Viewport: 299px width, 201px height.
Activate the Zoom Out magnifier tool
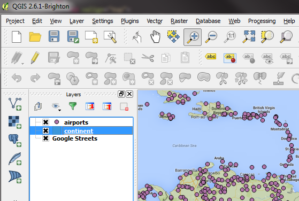point(211,37)
